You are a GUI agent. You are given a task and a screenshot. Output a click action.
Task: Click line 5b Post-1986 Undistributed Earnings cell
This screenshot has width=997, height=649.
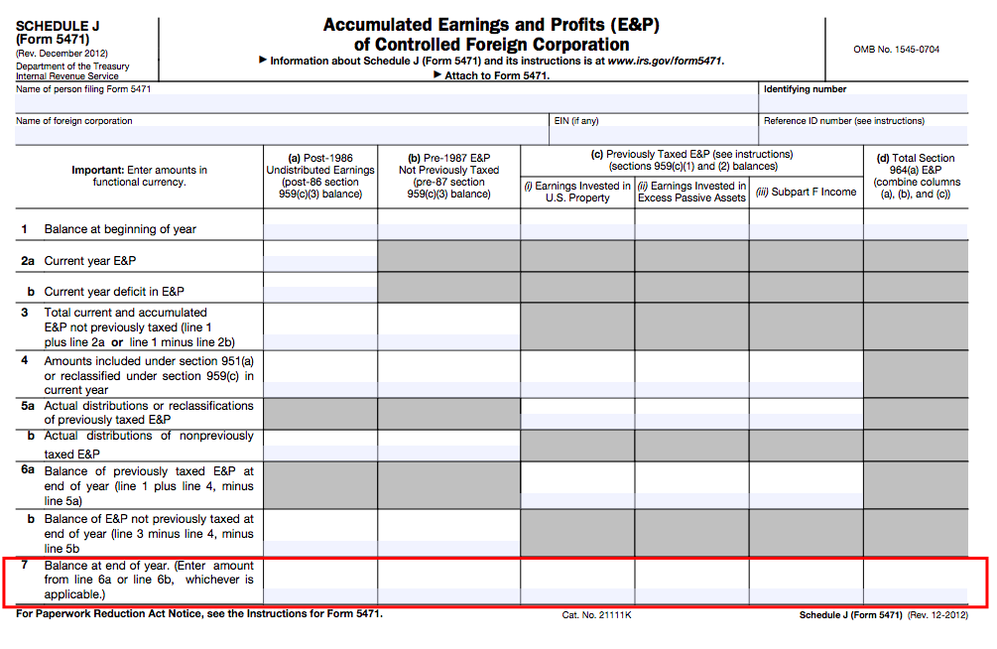(320, 454)
